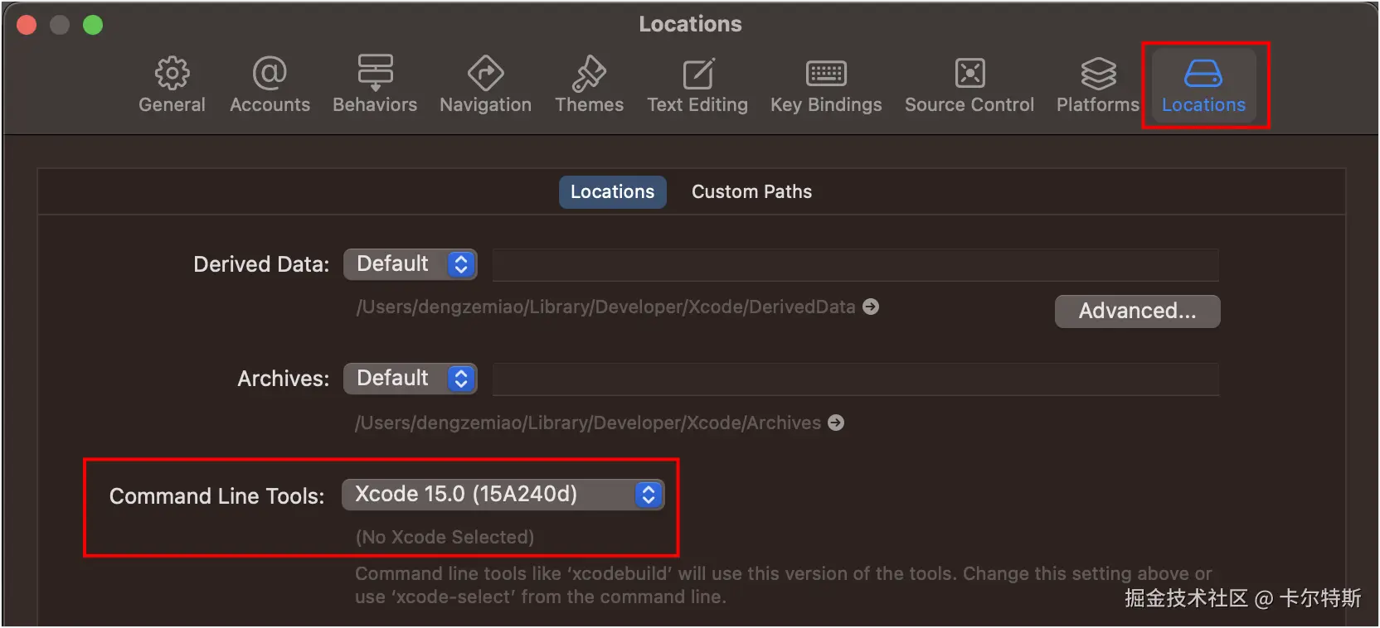Click the Archives path text field
1380x628 pixels.
point(855,379)
